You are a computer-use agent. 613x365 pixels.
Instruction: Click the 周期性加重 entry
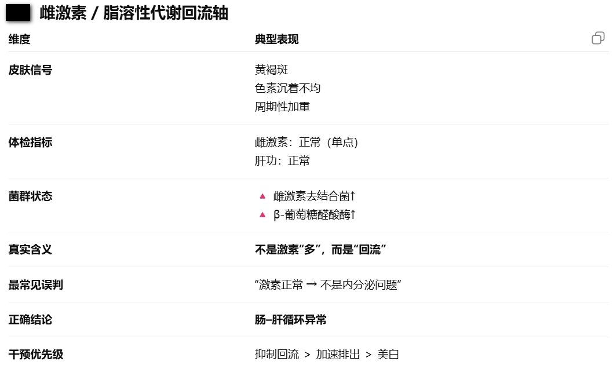(282, 107)
